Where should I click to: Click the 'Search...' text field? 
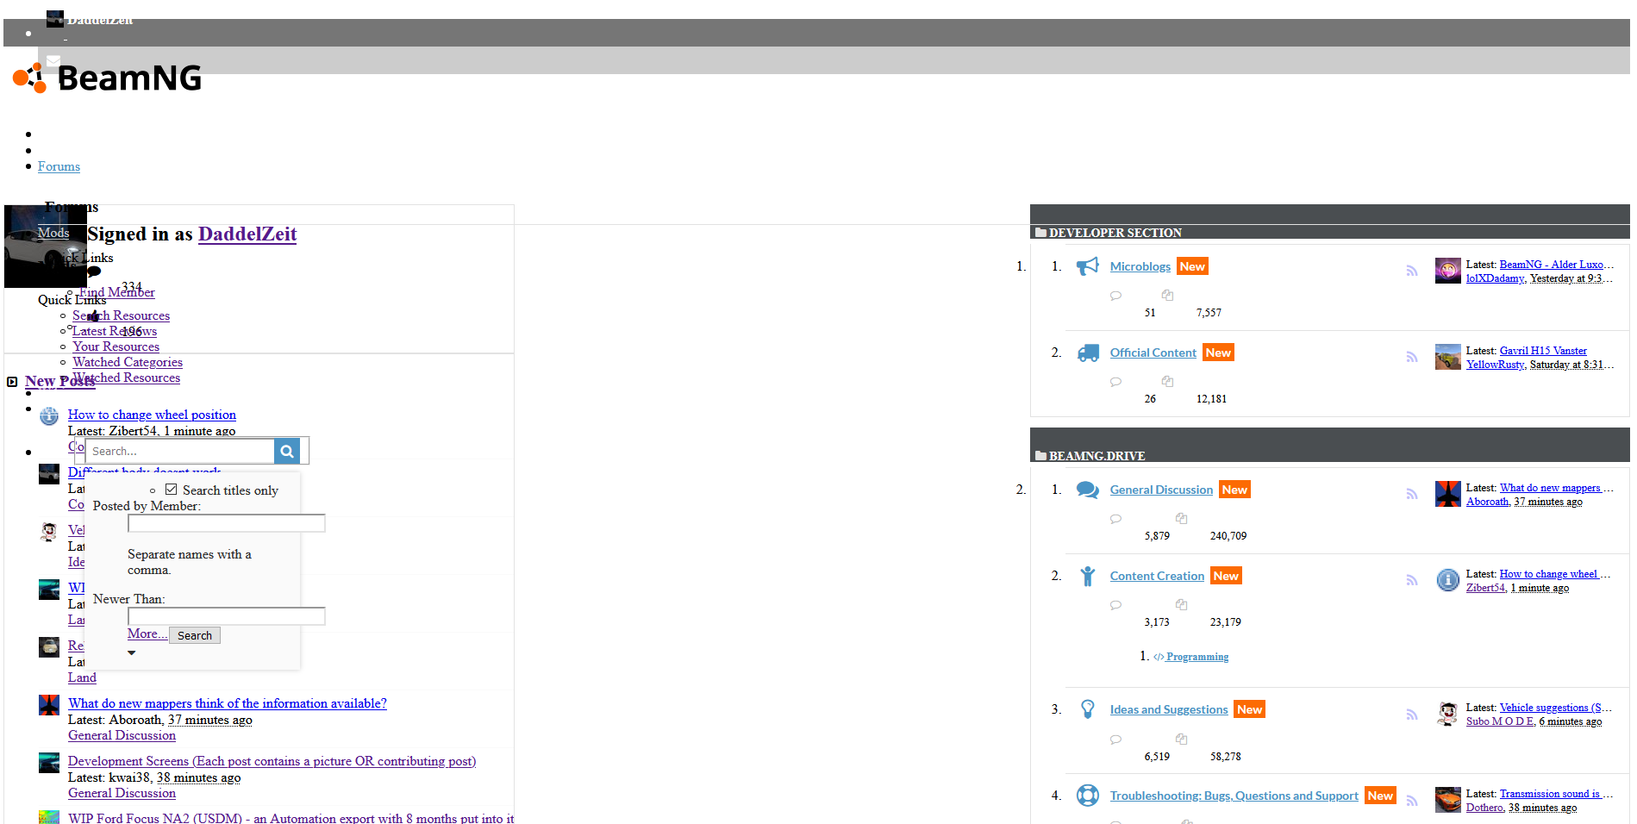(180, 451)
